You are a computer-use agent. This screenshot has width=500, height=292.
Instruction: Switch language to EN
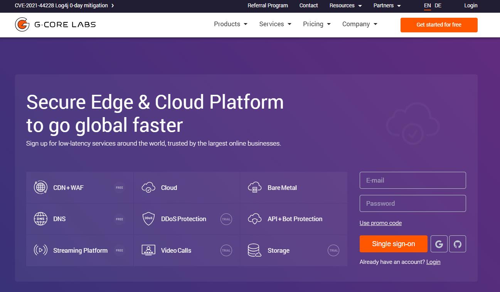pos(428,5)
